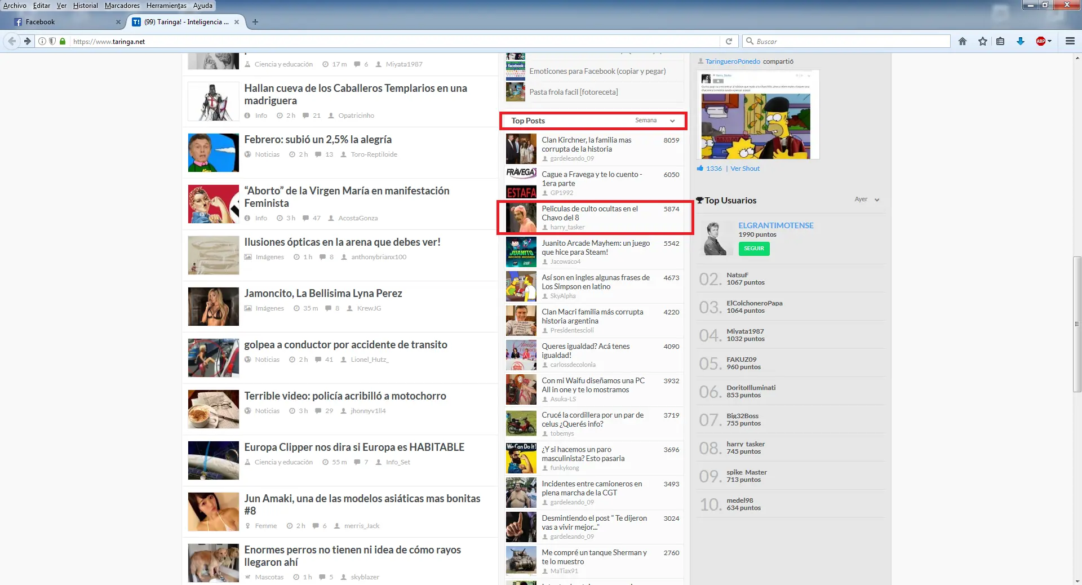Click the SEGUIR button for ELGRANTIMOTENSE
1082x585 pixels.
tap(754, 249)
